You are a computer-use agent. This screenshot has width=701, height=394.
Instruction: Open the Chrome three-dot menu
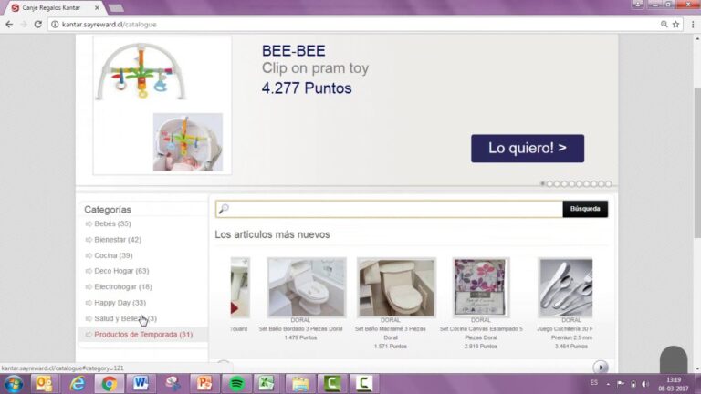693,24
